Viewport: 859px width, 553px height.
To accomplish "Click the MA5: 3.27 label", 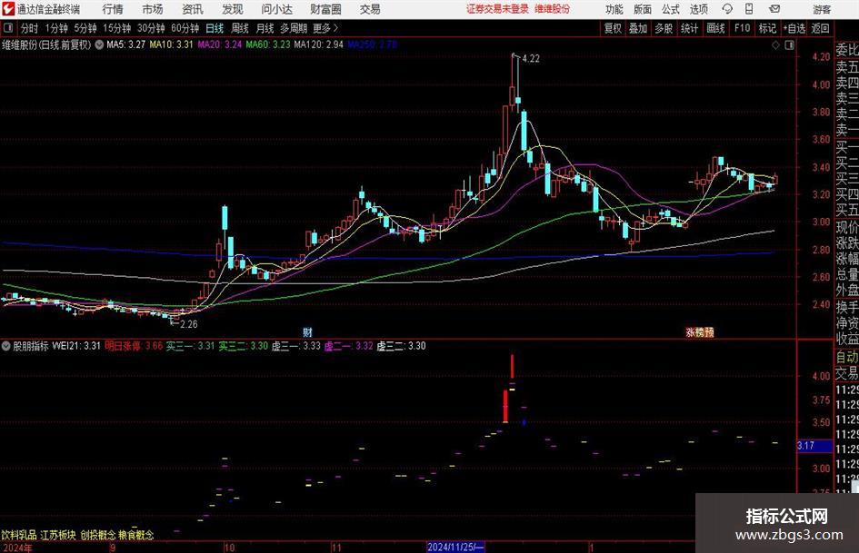I will point(125,44).
